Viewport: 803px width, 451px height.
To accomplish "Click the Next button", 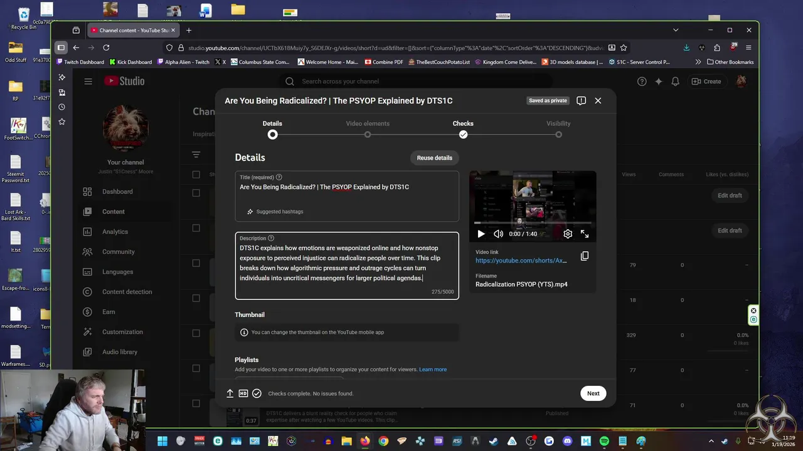I will point(593,393).
